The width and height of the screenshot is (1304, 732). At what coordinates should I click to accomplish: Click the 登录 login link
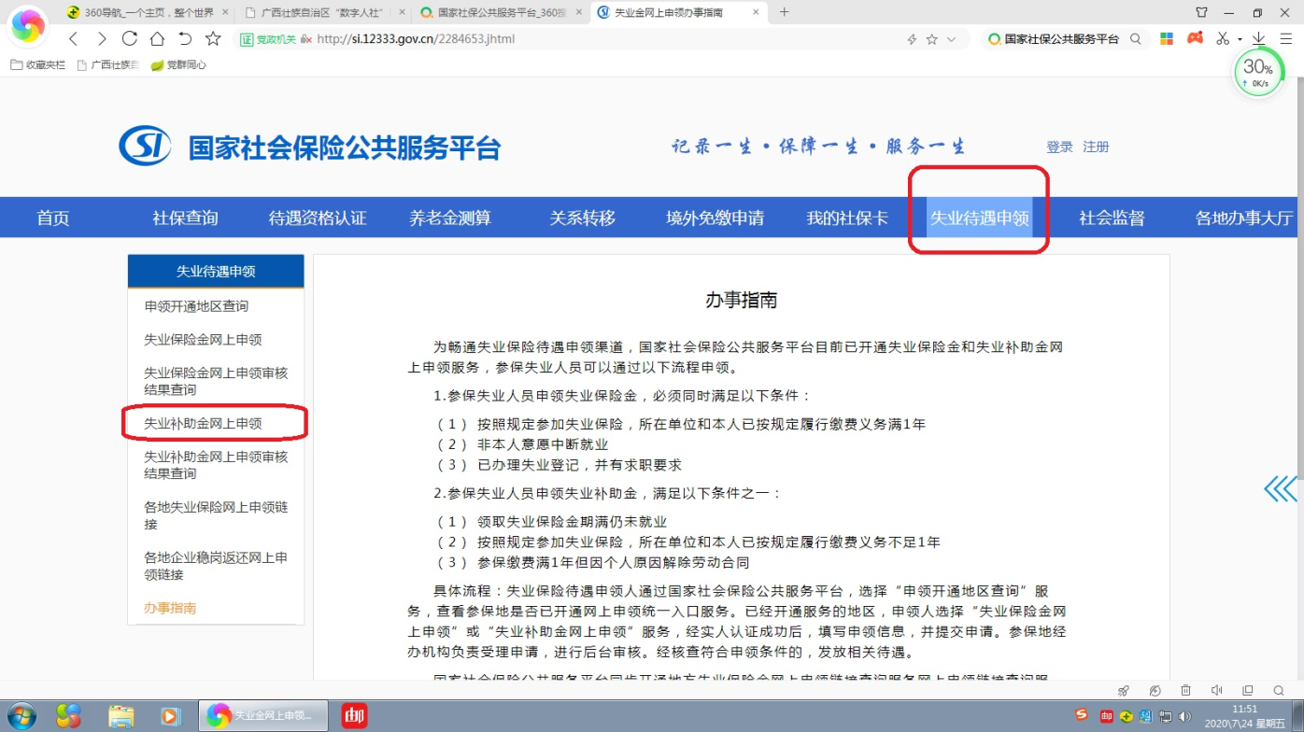1059,147
